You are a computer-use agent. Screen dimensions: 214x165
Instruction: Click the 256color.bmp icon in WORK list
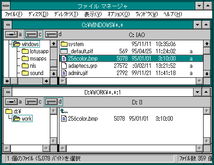click(x=64, y=118)
